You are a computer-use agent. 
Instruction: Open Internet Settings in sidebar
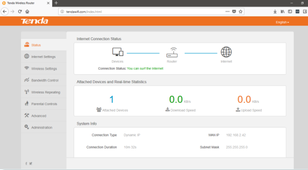coord(44,57)
